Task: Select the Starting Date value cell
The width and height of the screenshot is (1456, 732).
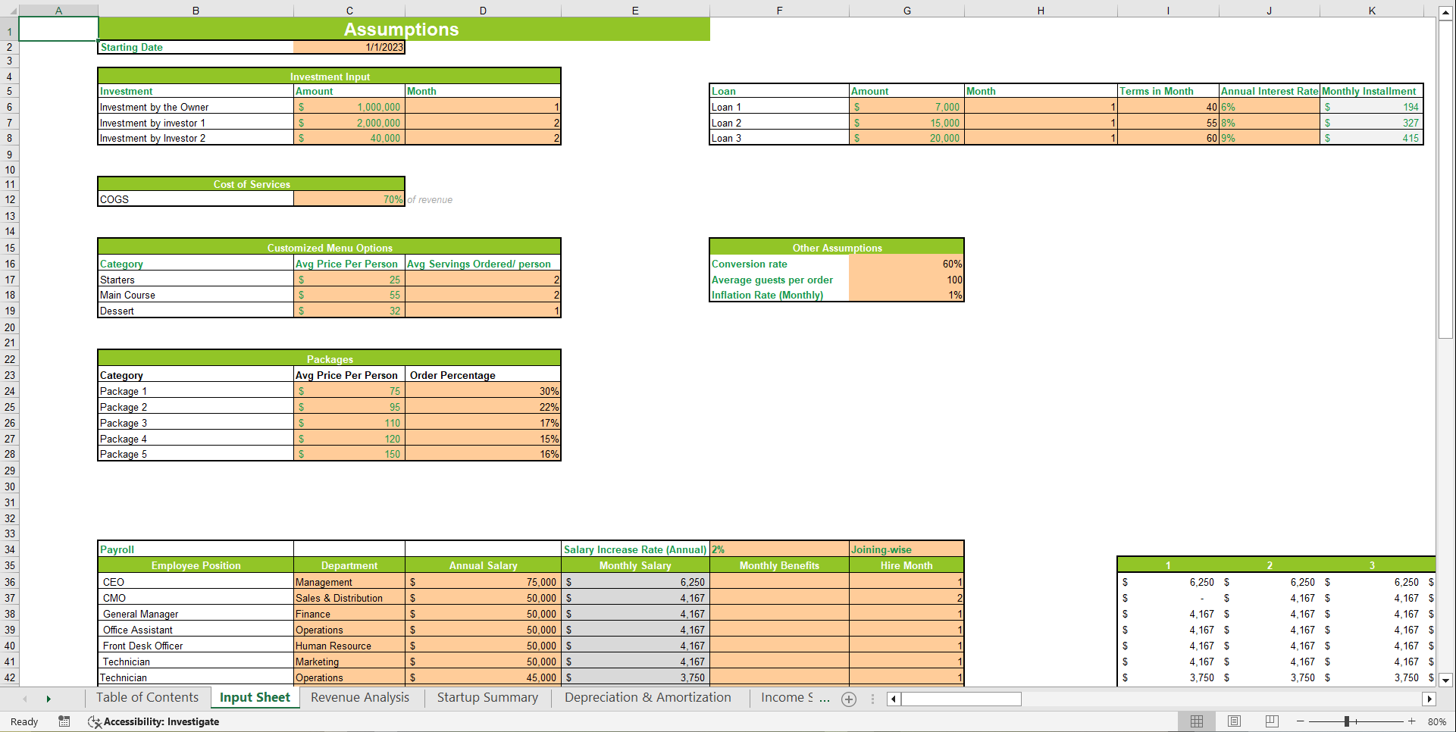Action: click(349, 47)
